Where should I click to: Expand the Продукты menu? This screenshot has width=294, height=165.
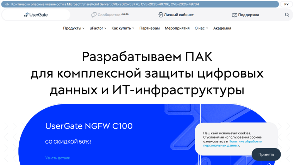coord(74,28)
